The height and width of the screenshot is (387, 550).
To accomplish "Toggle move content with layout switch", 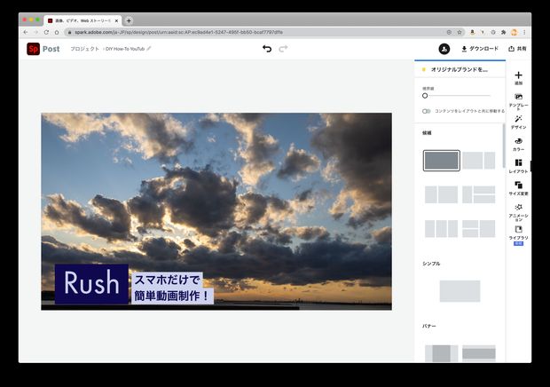I will pyautogui.click(x=427, y=111).
